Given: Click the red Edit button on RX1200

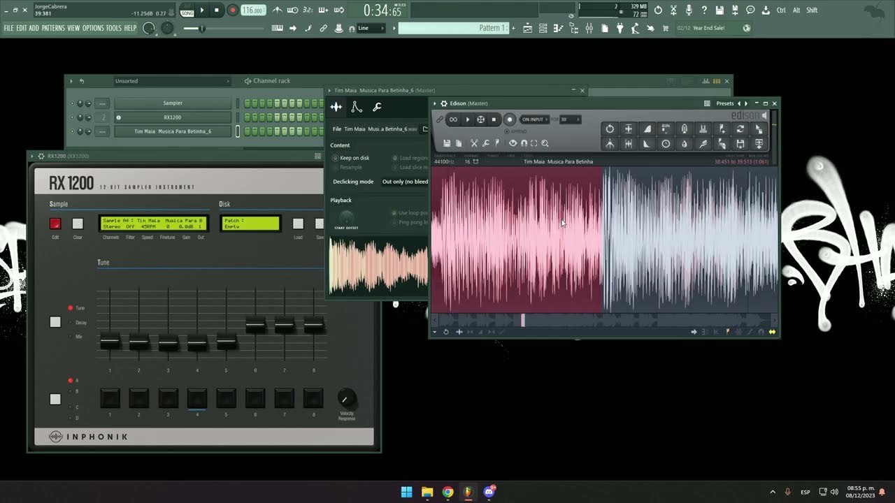Looking at the screenshot, I should tap(55, 224).
